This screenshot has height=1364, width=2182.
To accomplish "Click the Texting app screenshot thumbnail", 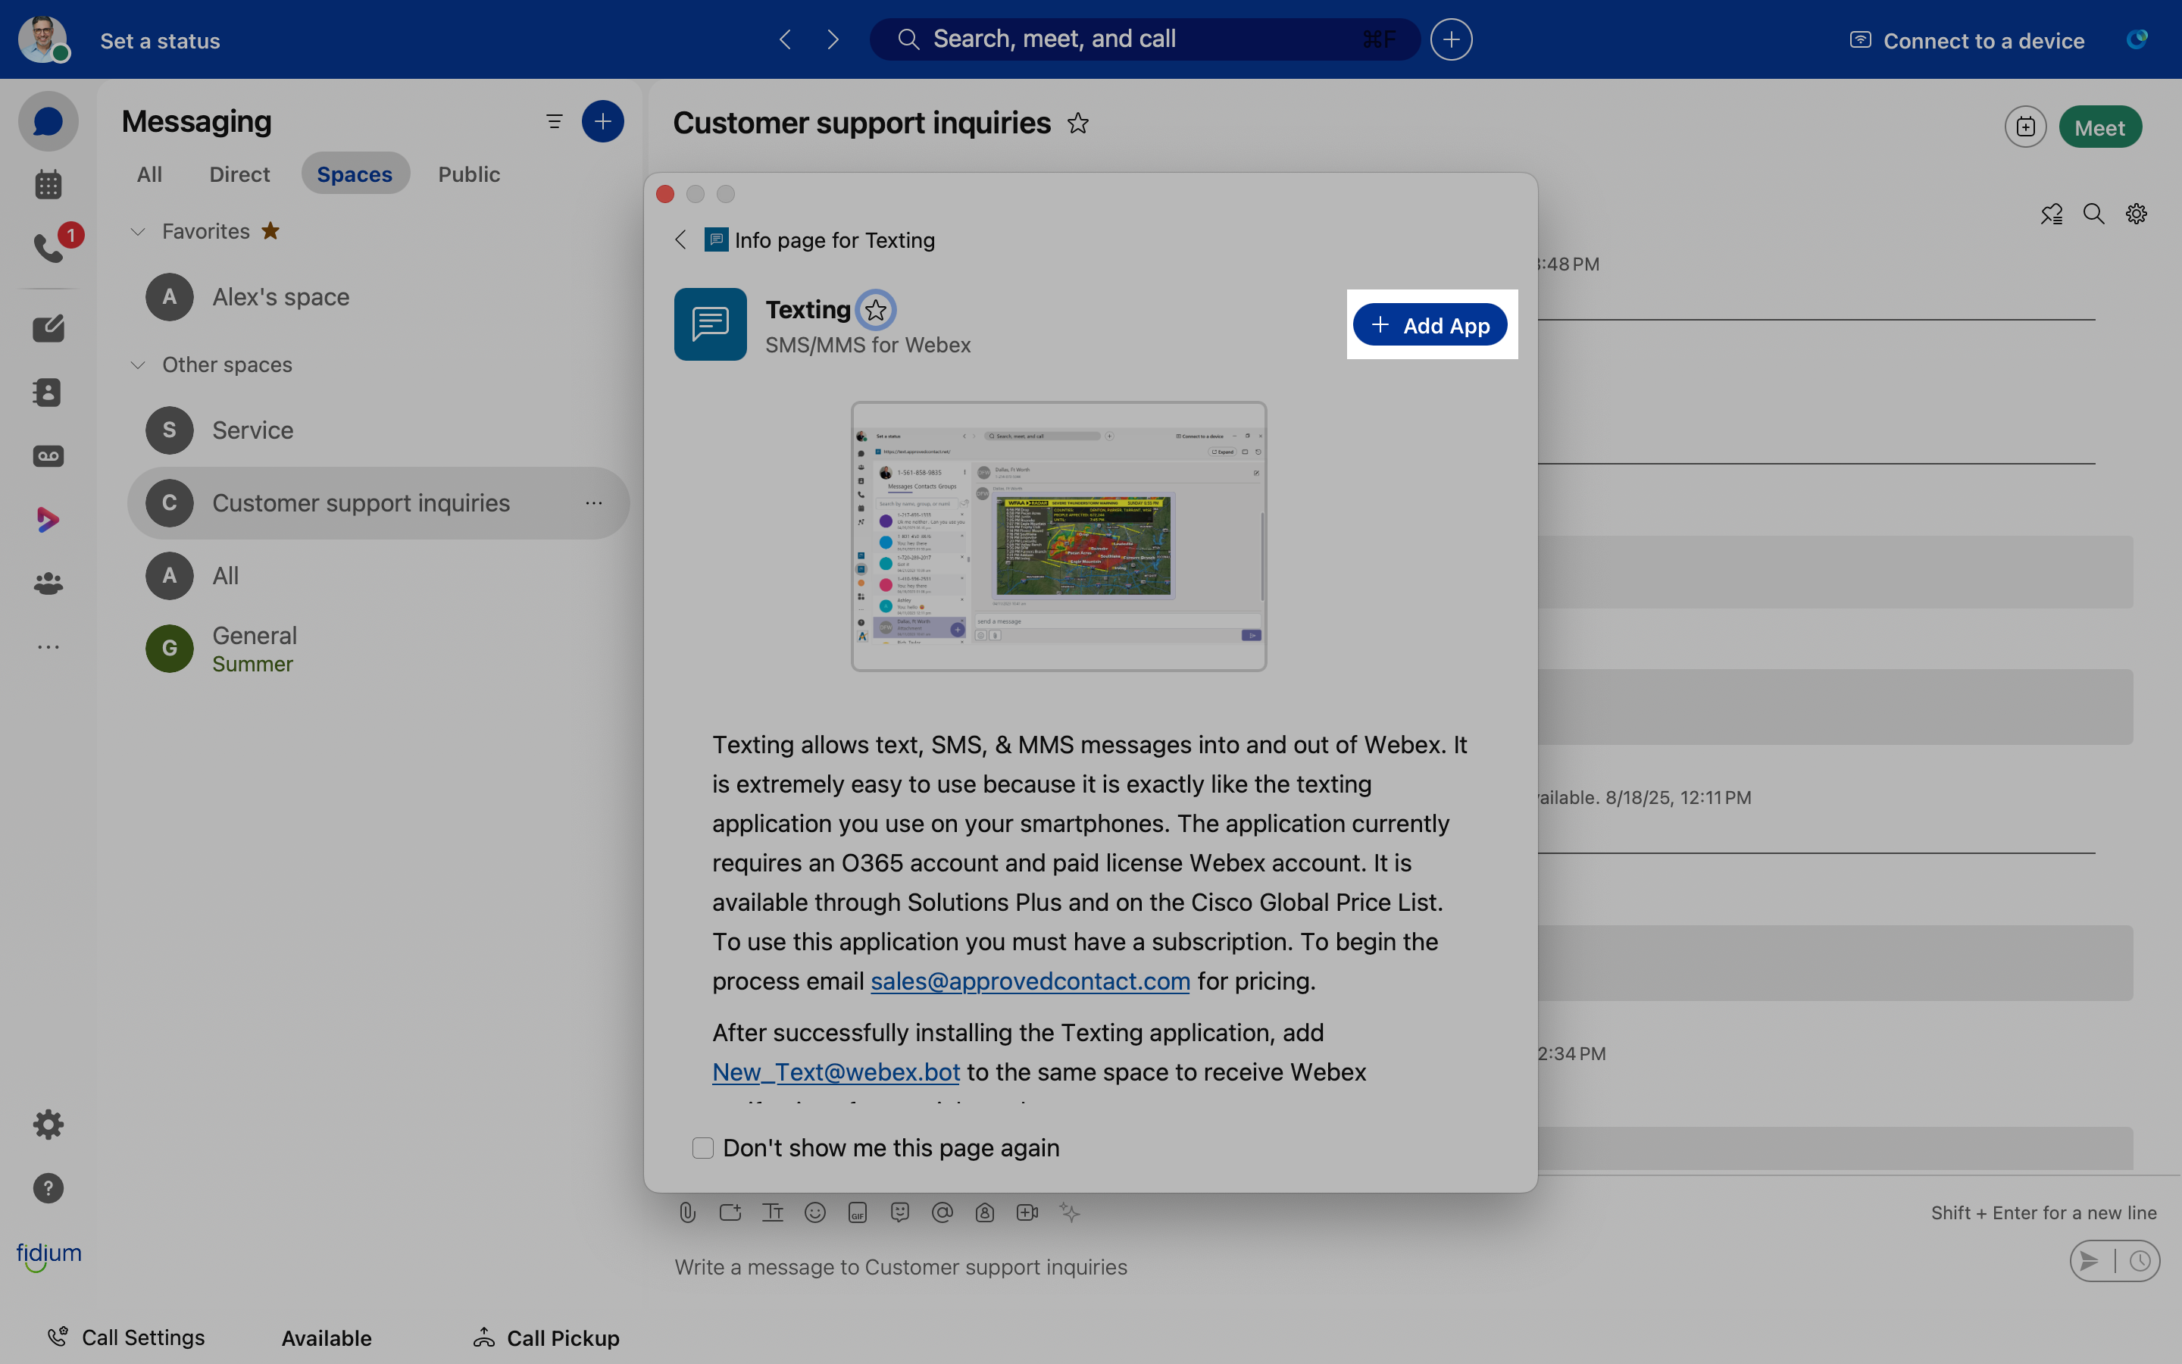I will (1058, 536).
